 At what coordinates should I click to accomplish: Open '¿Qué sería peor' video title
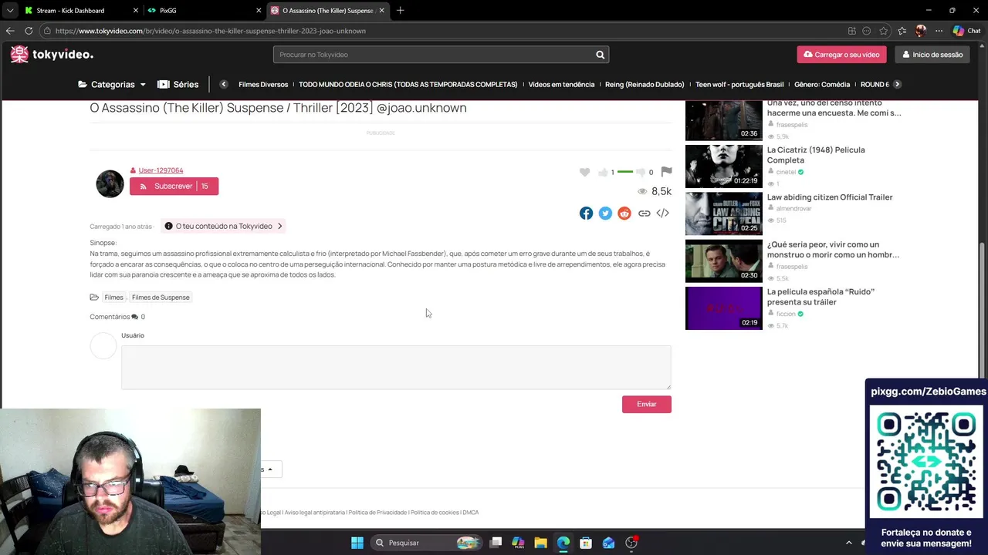pyautogui.click(x=833, y=250)
